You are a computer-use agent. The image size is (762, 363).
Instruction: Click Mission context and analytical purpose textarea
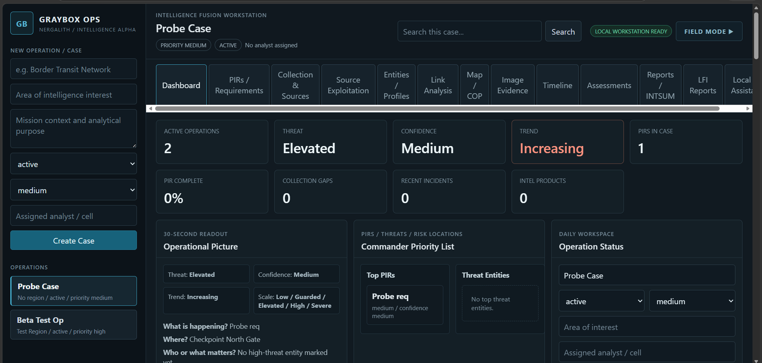pyautogui.click(x=73, y=128)
